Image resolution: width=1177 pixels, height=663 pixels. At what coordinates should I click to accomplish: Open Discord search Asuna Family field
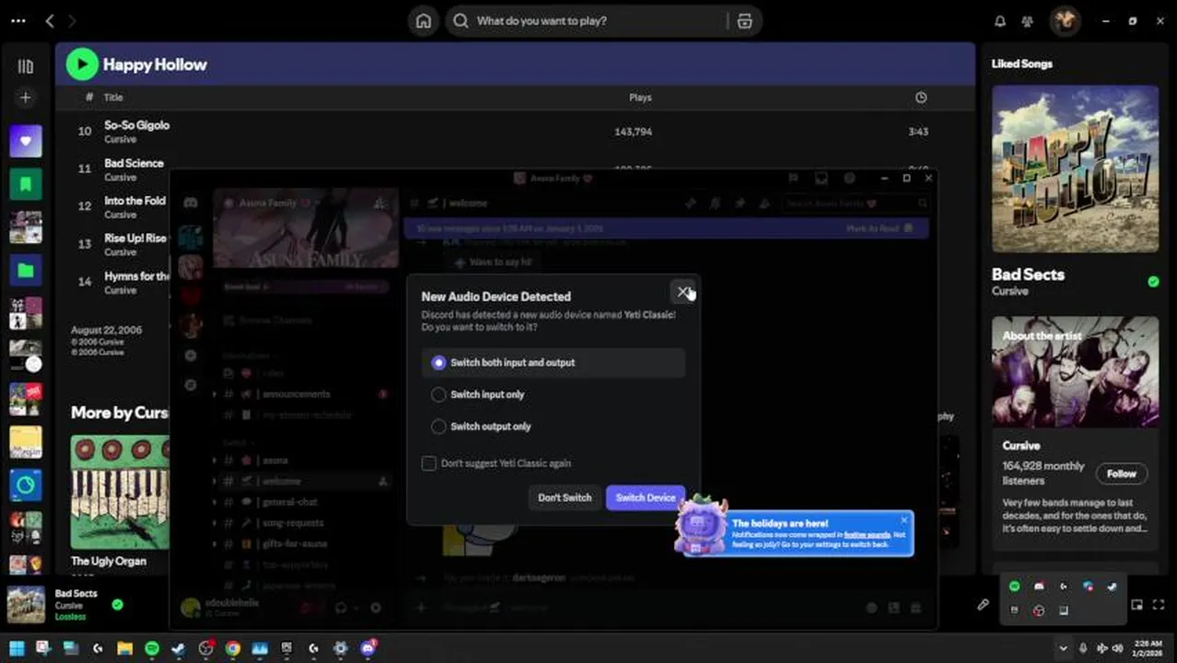pos(855,203)
